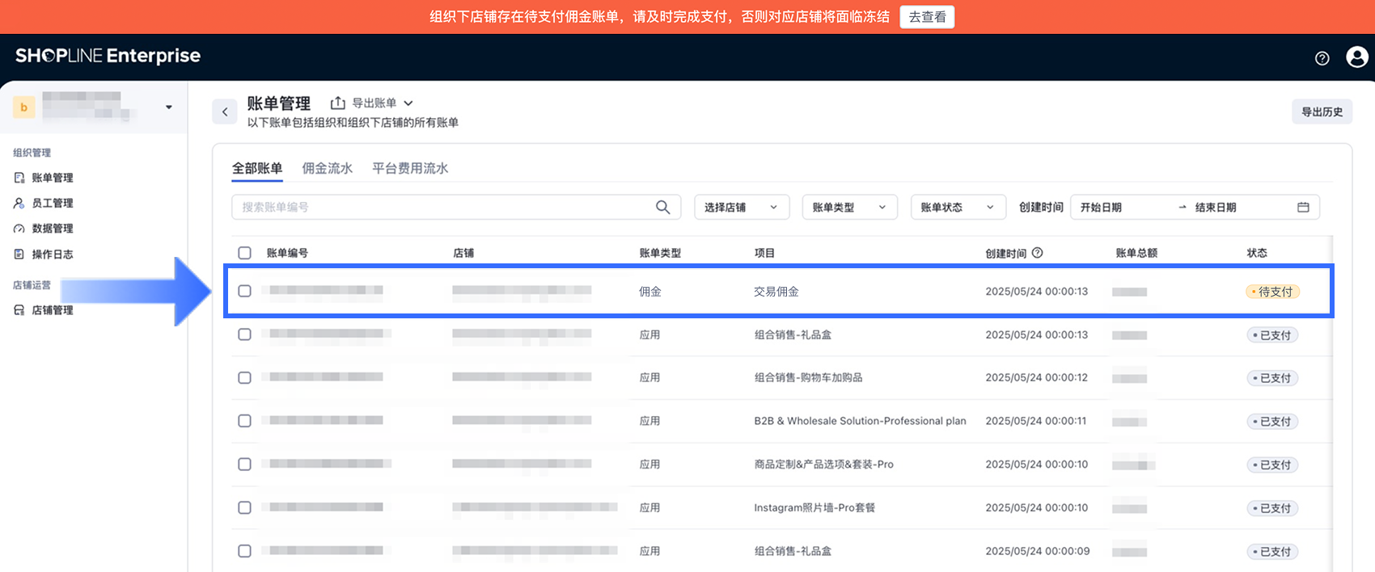Image resolution: width=1375 pixels, height=572 pixels.
Task: Check the row created at 2025/05/24 00:00:09
Action: [244, 551]
